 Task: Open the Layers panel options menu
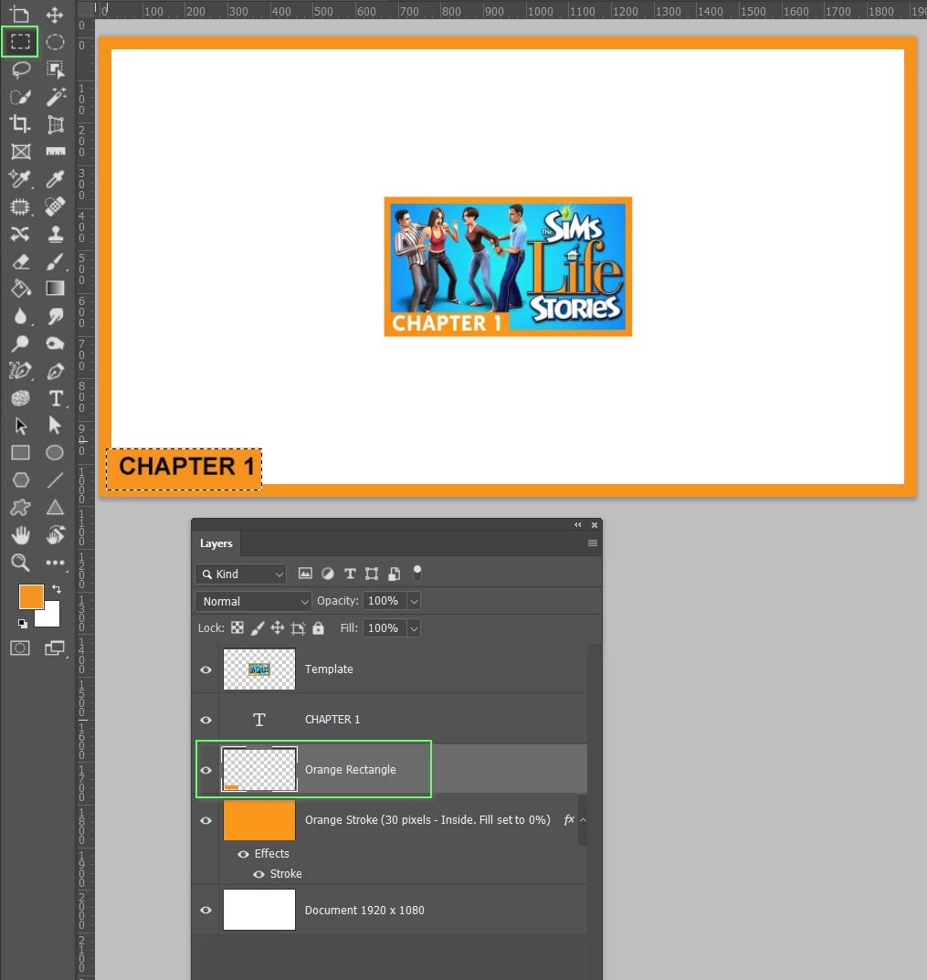[x=593, y=543]
